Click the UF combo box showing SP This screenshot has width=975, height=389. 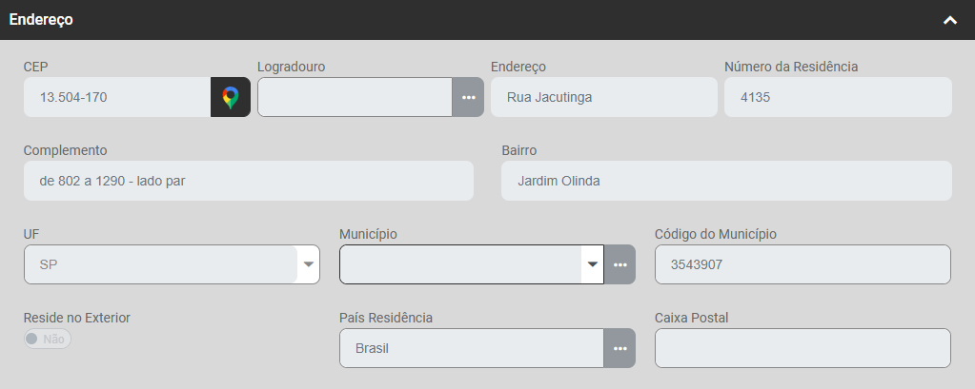160,264
